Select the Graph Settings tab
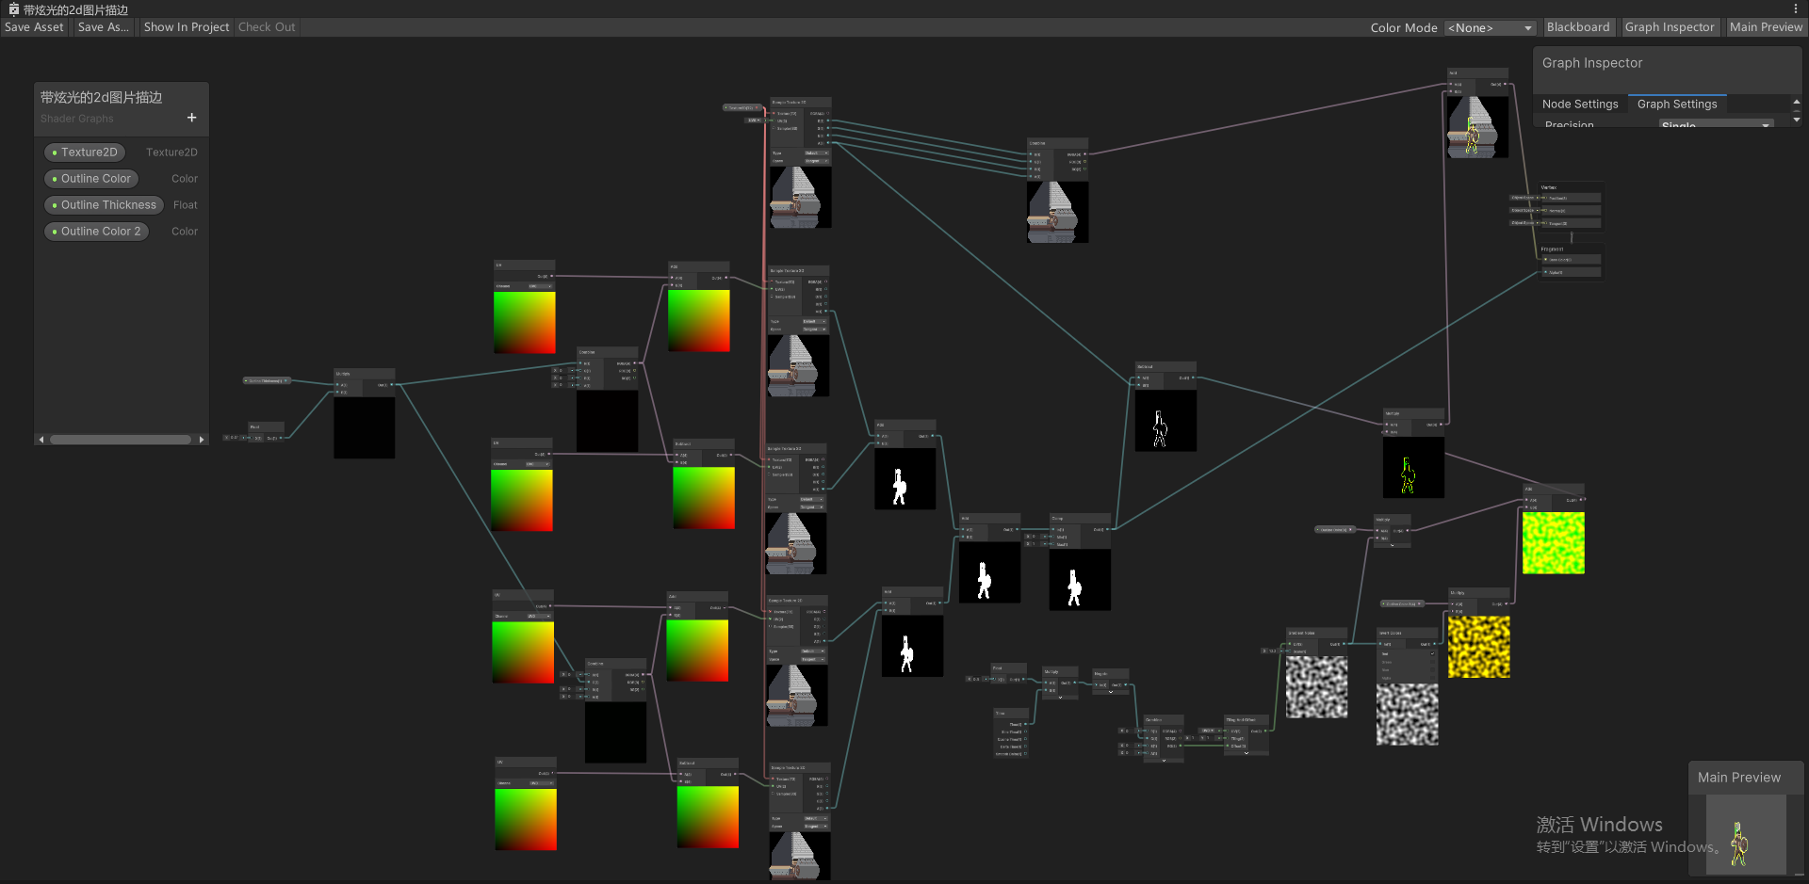Screen dimensions: 1809x884 click(x=1677, y=104)
